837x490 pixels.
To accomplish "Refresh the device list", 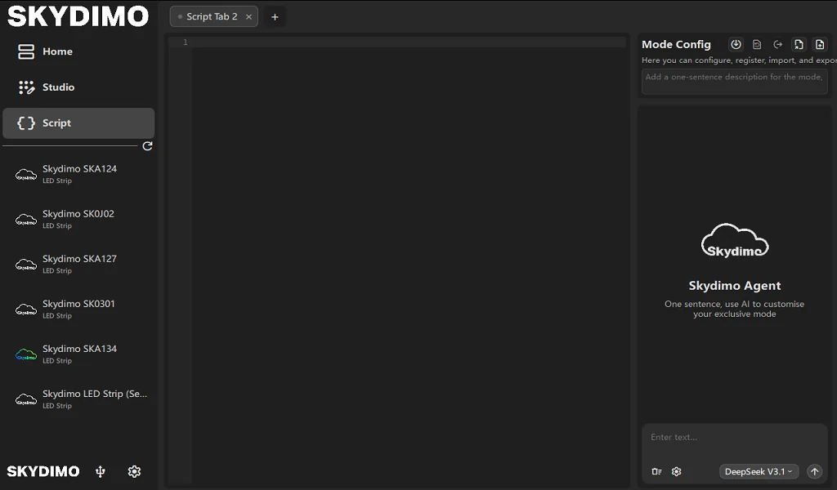I will (x=147, y=147).
